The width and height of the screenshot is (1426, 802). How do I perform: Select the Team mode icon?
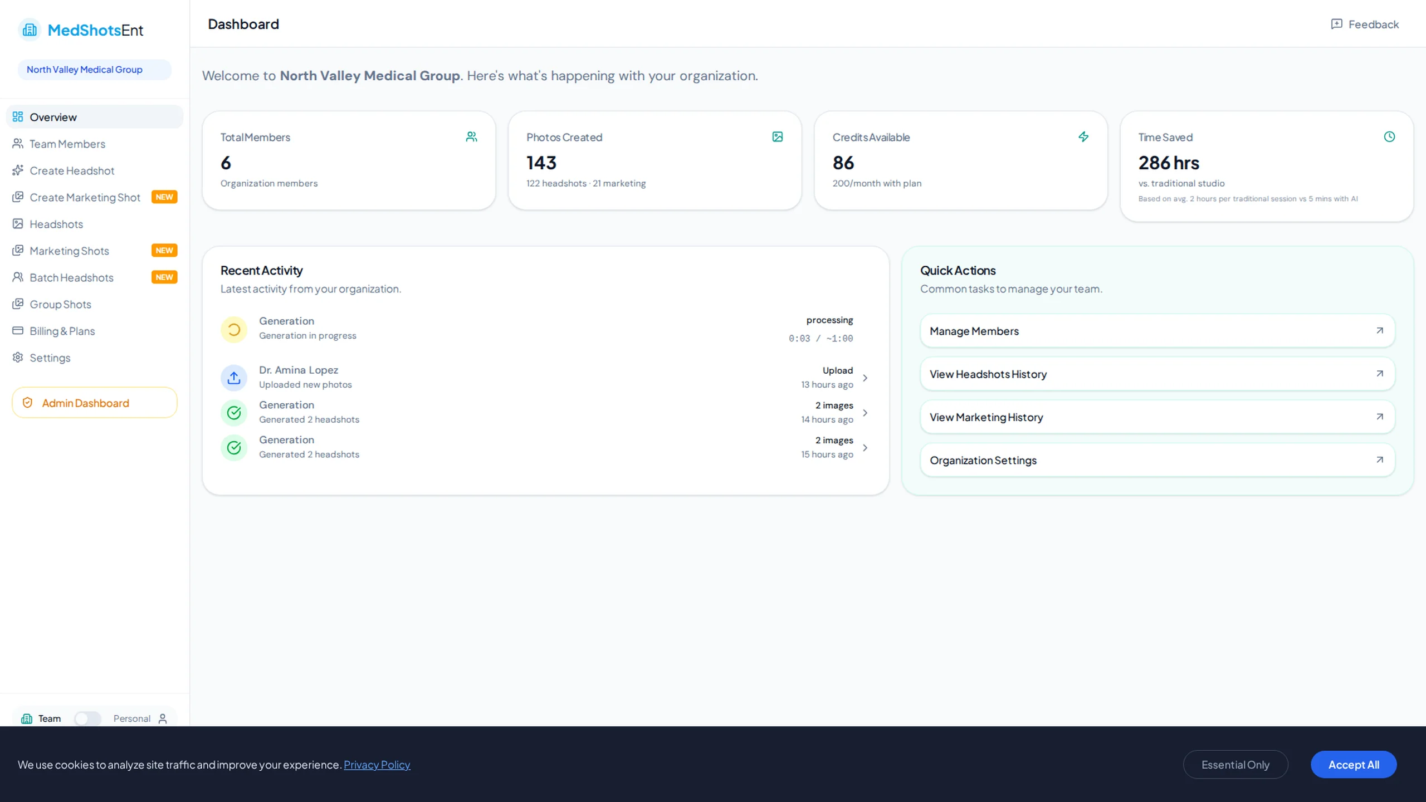tap(27, 718)
